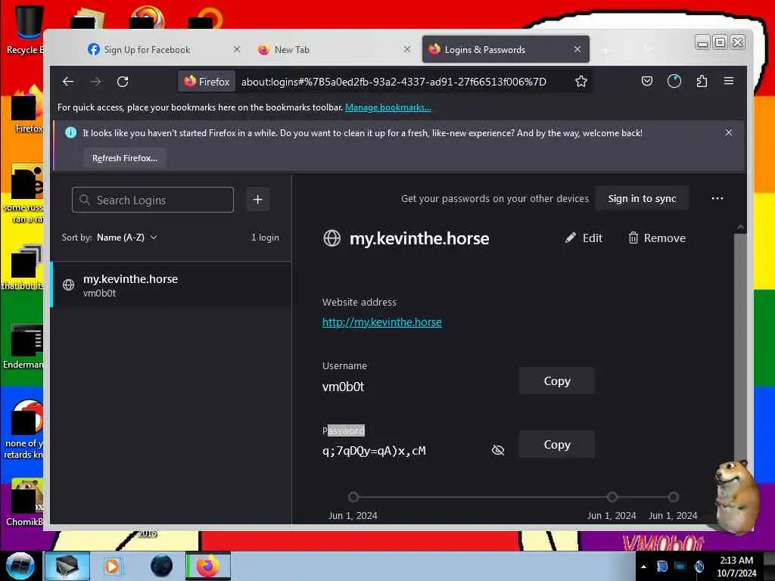Click the Firefox identity badge in address bar
The width and height of the screenshot is (775, 581).
[x=207, y=82]
